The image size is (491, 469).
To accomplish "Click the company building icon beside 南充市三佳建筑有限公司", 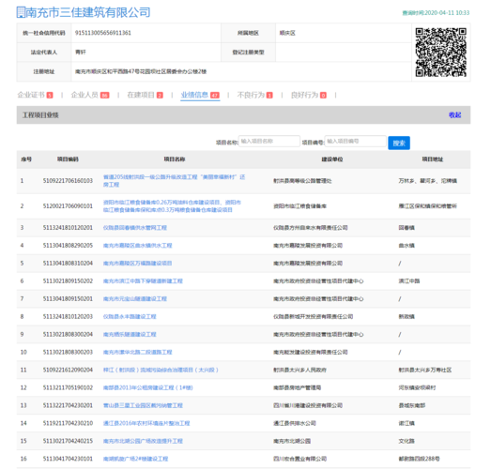I will point(21,12).
